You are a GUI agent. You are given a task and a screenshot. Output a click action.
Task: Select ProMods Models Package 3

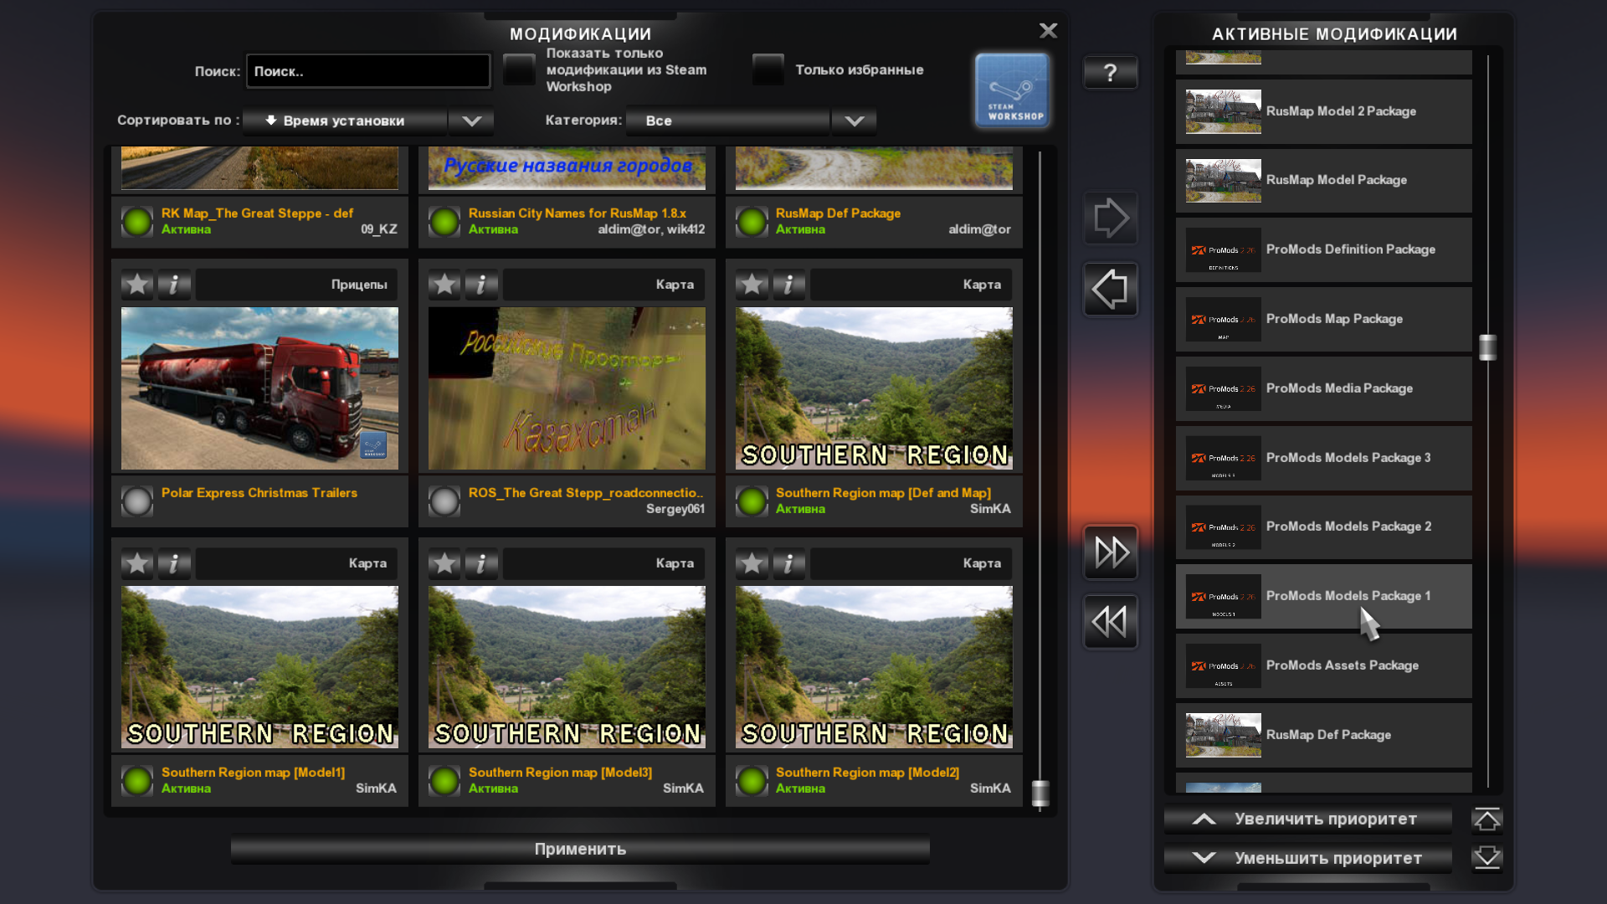pyautogui.click(x=1324, y=459)
